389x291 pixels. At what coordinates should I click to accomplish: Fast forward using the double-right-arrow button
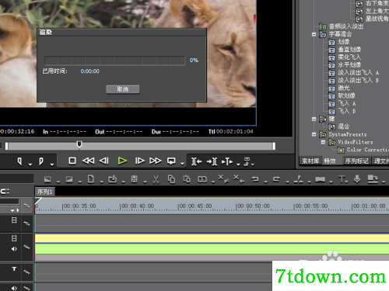coord(156,161)
